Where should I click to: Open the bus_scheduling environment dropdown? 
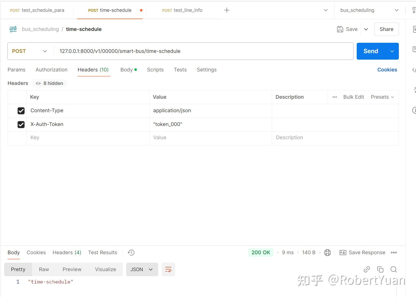coord(369,10)
